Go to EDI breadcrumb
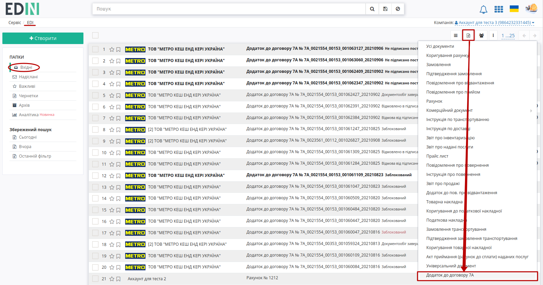The width and height of the screenshot is (543, 285). pyautogui.click(x=30, y=23)
